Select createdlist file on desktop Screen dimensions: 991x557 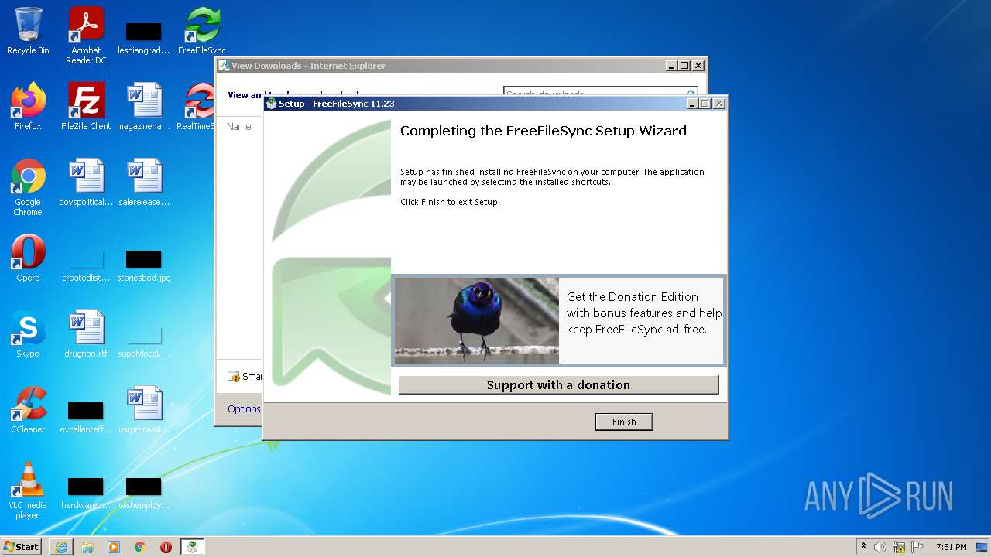(86, 265)
